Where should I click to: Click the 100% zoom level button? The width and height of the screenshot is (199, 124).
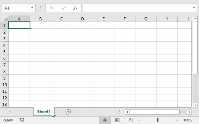(188, 120)
